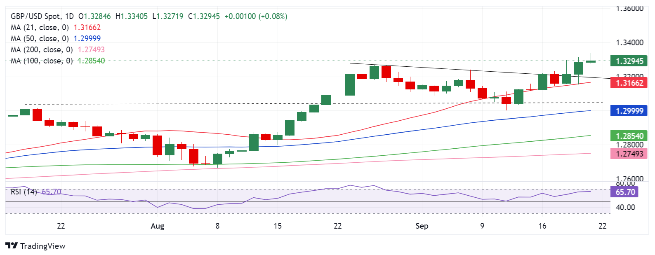This screenshot has width=655, height=255.
Task: Click the RSI (14) indicator label
Action: pos(24,192)
